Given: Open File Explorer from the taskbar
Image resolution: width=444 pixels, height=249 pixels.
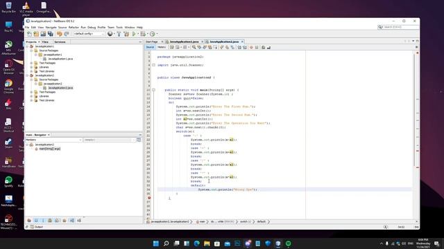Looking at the screenshot, I should (207, 243).
